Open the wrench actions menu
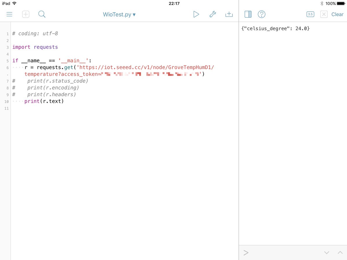Screen dimensions: 347x260 click(213, 14)
